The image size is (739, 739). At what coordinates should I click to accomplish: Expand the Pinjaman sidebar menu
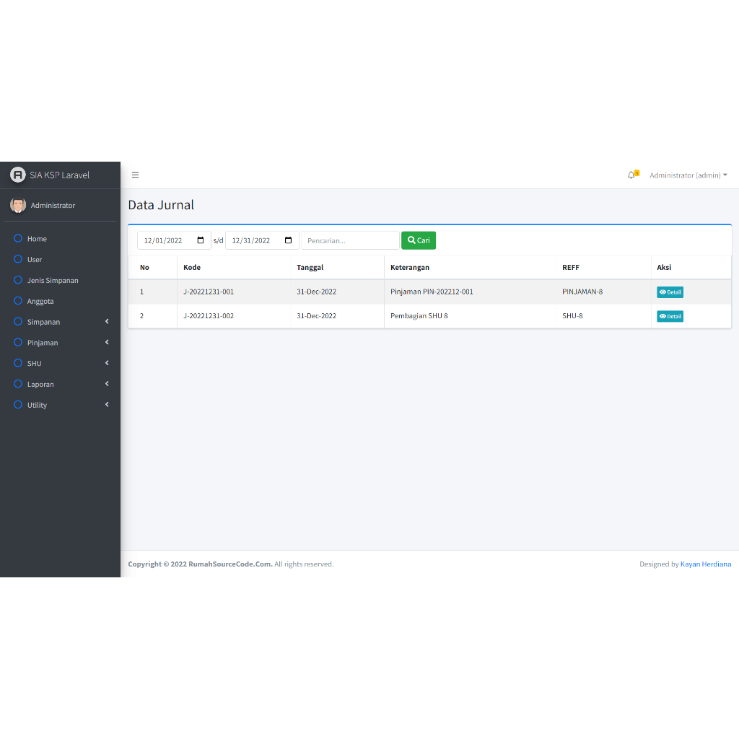60,343
